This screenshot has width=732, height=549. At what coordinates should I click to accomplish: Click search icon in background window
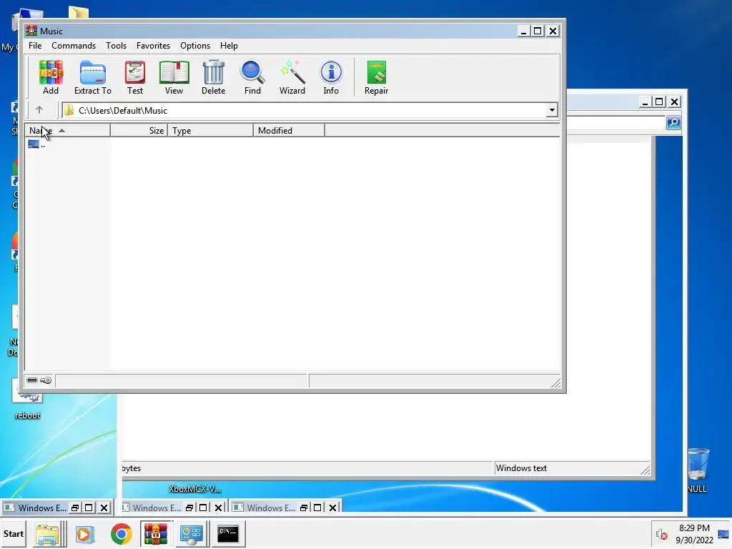pos(673,123)
